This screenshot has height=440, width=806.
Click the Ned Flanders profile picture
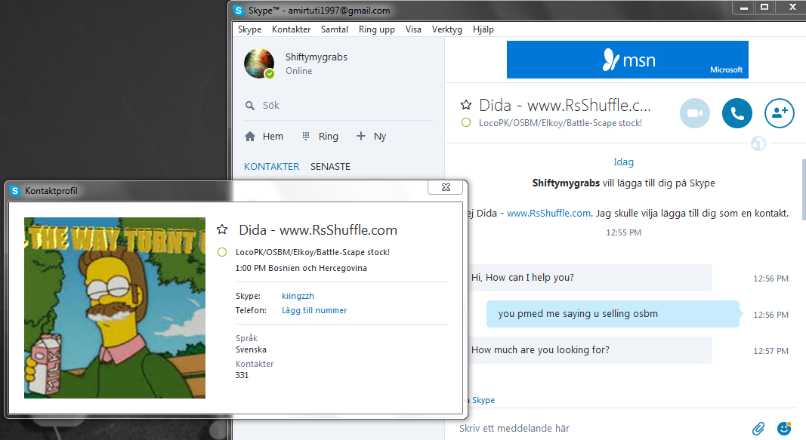pos(115,307)
